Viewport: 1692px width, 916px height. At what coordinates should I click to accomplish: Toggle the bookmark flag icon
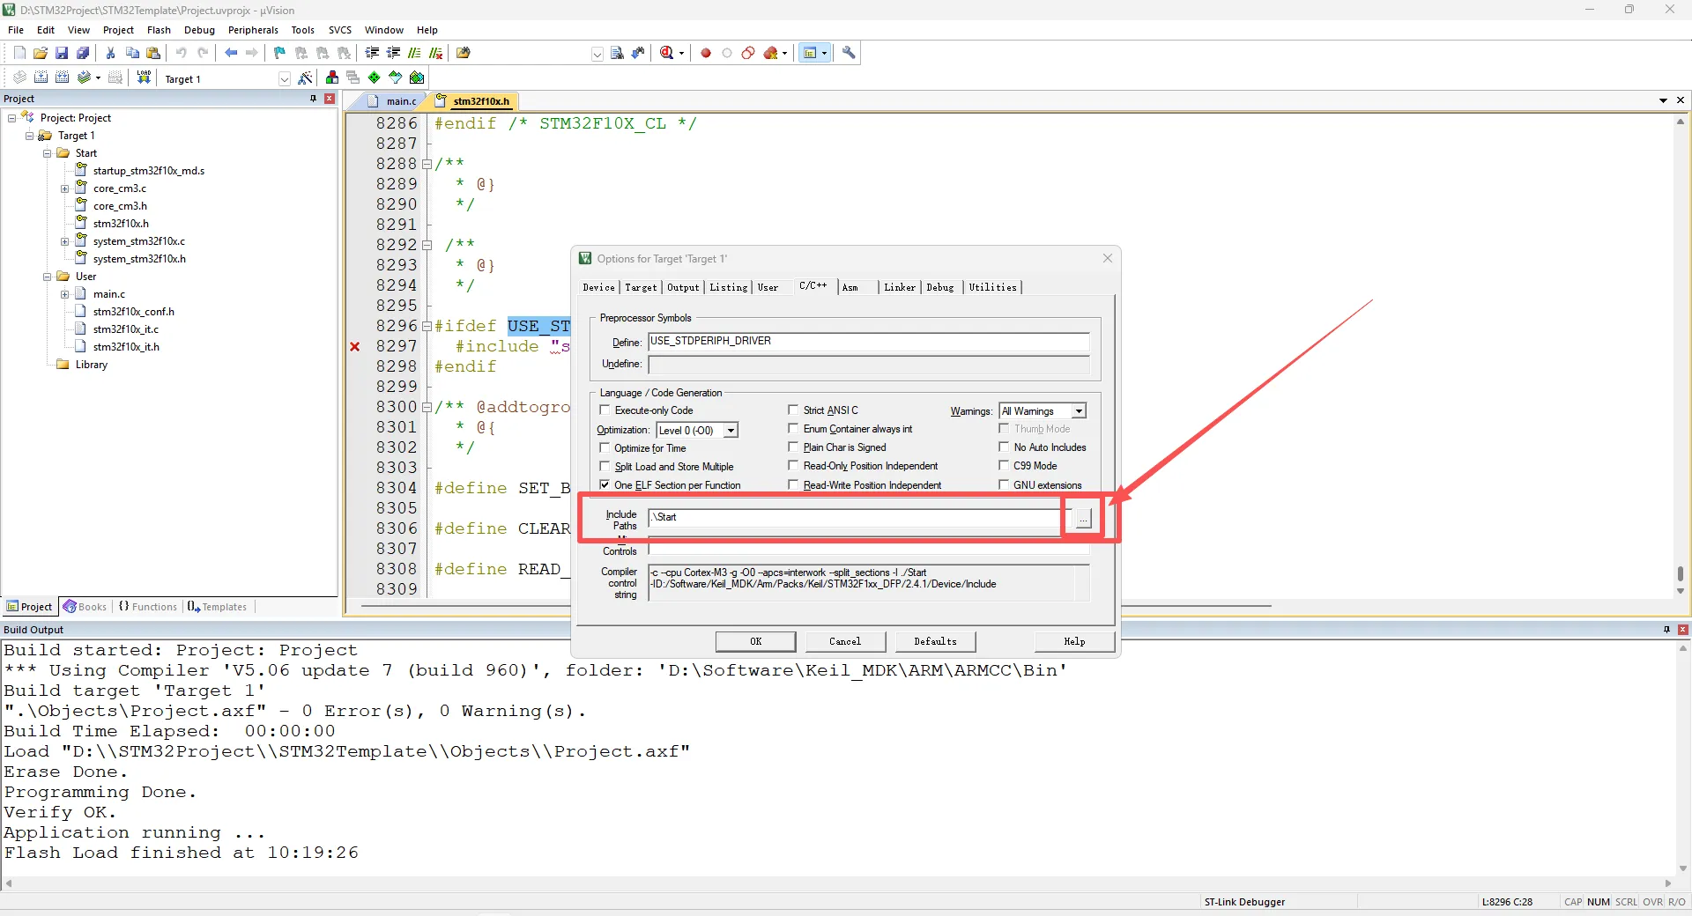pos(279,53)
